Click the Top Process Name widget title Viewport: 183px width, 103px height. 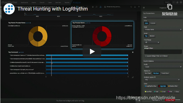(78, 23)
